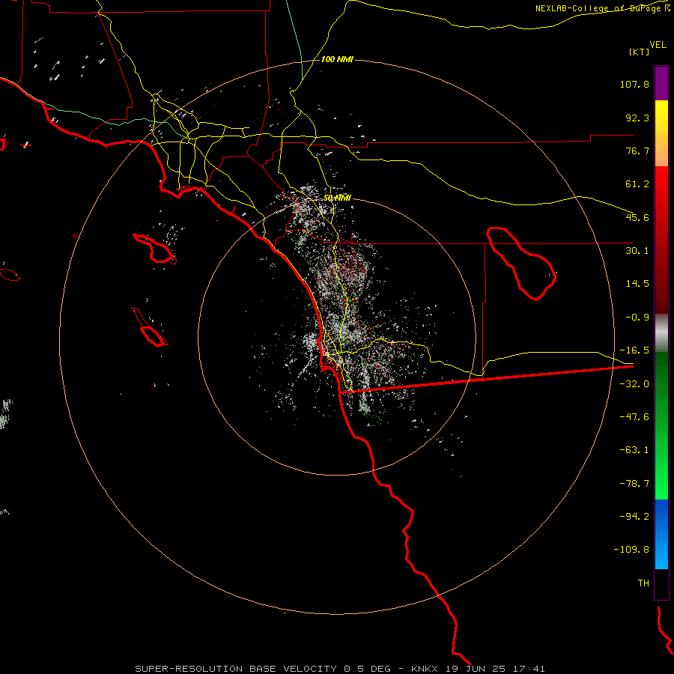Select the -63.1 legend value
This screenshot has height=674, width=674.
pyautogui.click(x=634, y=450)
